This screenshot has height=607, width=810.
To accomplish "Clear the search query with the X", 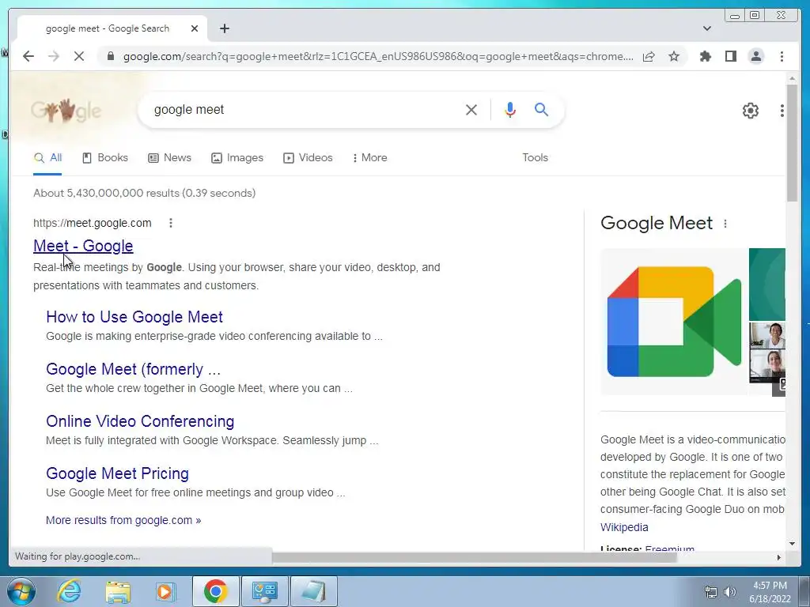I will coord(471,109).
